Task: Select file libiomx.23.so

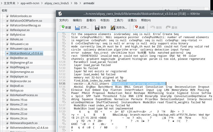Action: (18, 114)
